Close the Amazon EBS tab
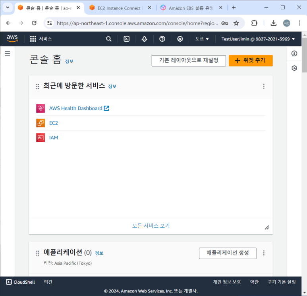The image size is (307, 296). [x=221, y=8]
